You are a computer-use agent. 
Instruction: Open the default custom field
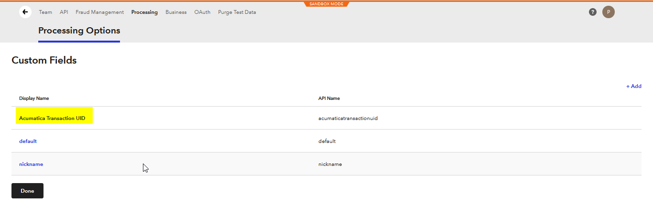28,141
